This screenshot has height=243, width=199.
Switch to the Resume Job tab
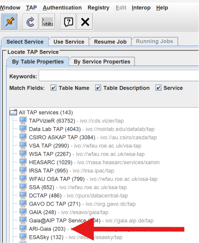point(110,42)
